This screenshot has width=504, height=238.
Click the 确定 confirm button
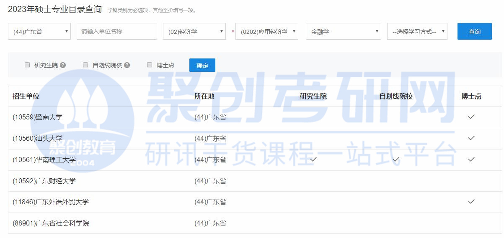click(202, 65)
